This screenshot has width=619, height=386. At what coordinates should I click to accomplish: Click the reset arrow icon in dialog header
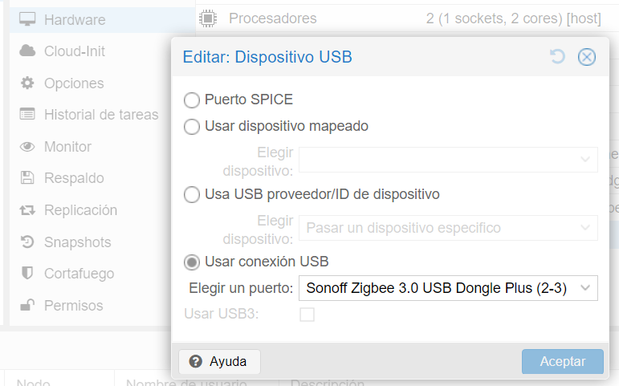[x=557, y=56]
